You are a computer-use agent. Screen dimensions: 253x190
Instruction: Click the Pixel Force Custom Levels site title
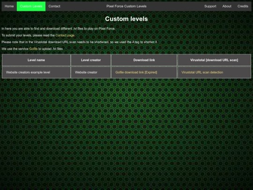(126, 6)
